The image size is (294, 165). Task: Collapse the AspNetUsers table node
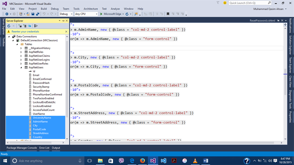tap(21, 67)
